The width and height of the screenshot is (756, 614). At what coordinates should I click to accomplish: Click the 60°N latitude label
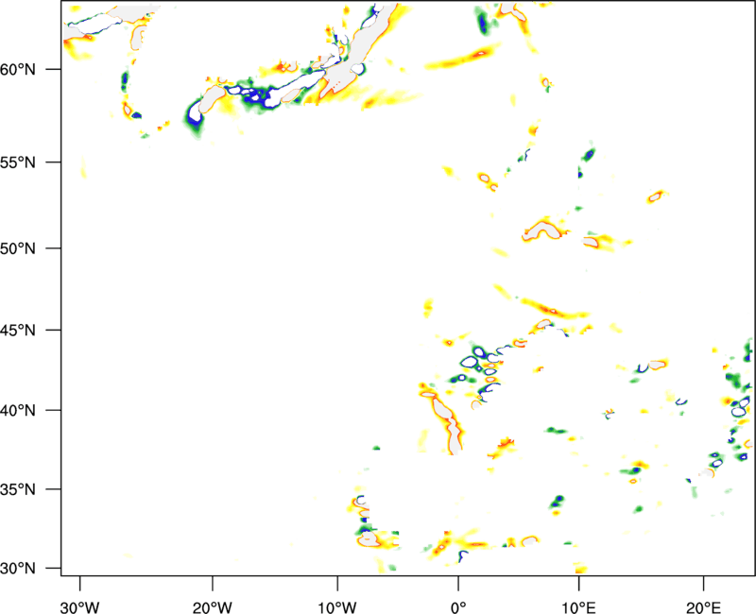[18, 69]
